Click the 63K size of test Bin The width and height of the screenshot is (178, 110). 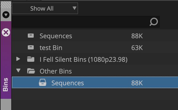click(137, 48)
